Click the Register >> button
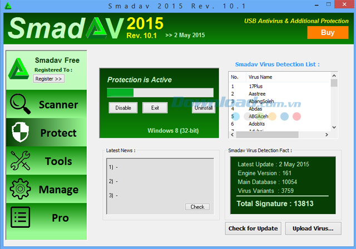356x249 pixels. 48,79
